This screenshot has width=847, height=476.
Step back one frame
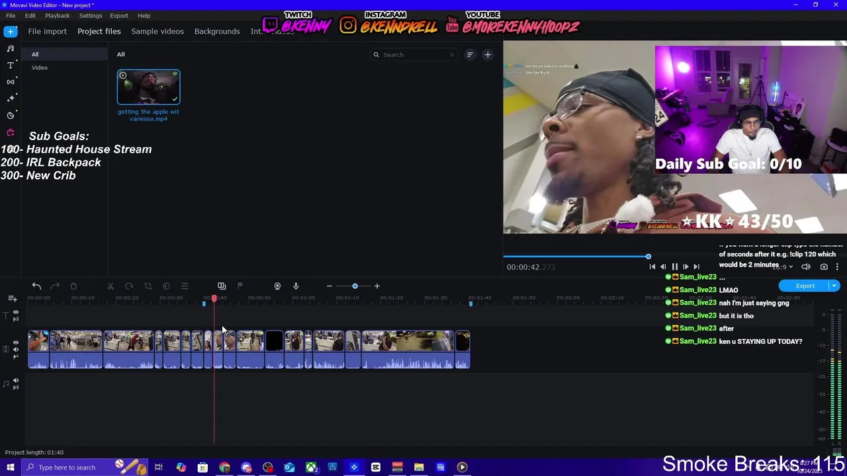click(663, 267)
